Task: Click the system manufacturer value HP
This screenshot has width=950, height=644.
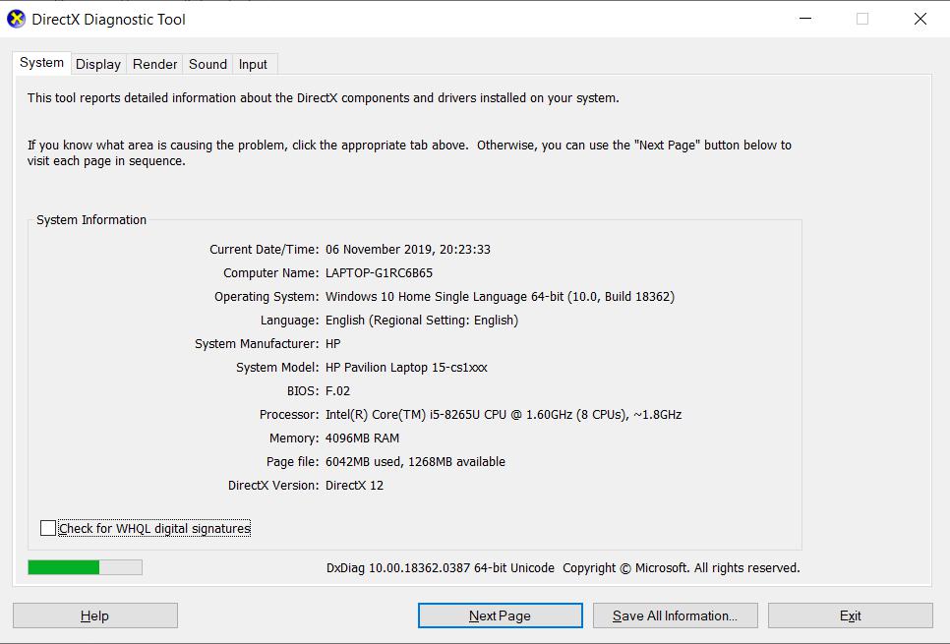Action: (333, 344)
